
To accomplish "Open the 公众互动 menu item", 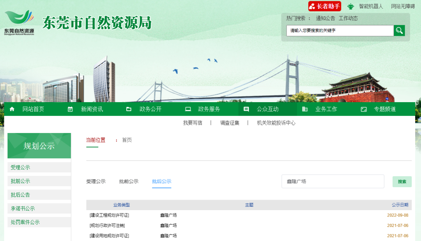I will pyautogui.click(x=267, y=109).
